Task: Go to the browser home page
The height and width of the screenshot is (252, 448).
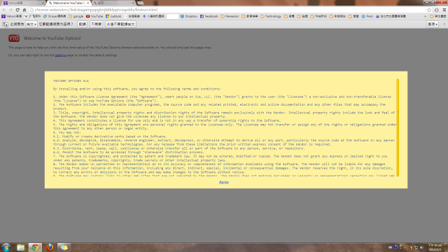Action: coord(24,10)
